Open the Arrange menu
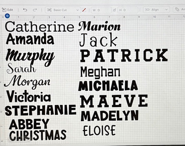 click(x=179, y=10)
